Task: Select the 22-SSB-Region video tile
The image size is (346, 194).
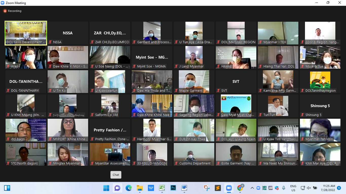Action: coord(320,33)
